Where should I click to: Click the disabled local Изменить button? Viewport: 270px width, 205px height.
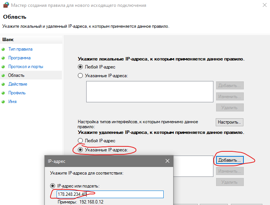230,97
